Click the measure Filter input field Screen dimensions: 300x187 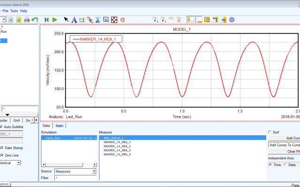[x=75, y=178]
